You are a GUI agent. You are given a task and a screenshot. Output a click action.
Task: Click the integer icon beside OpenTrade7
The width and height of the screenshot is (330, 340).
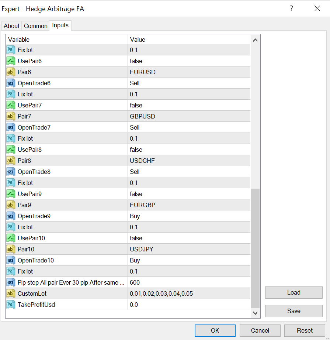tap(11, 127)
